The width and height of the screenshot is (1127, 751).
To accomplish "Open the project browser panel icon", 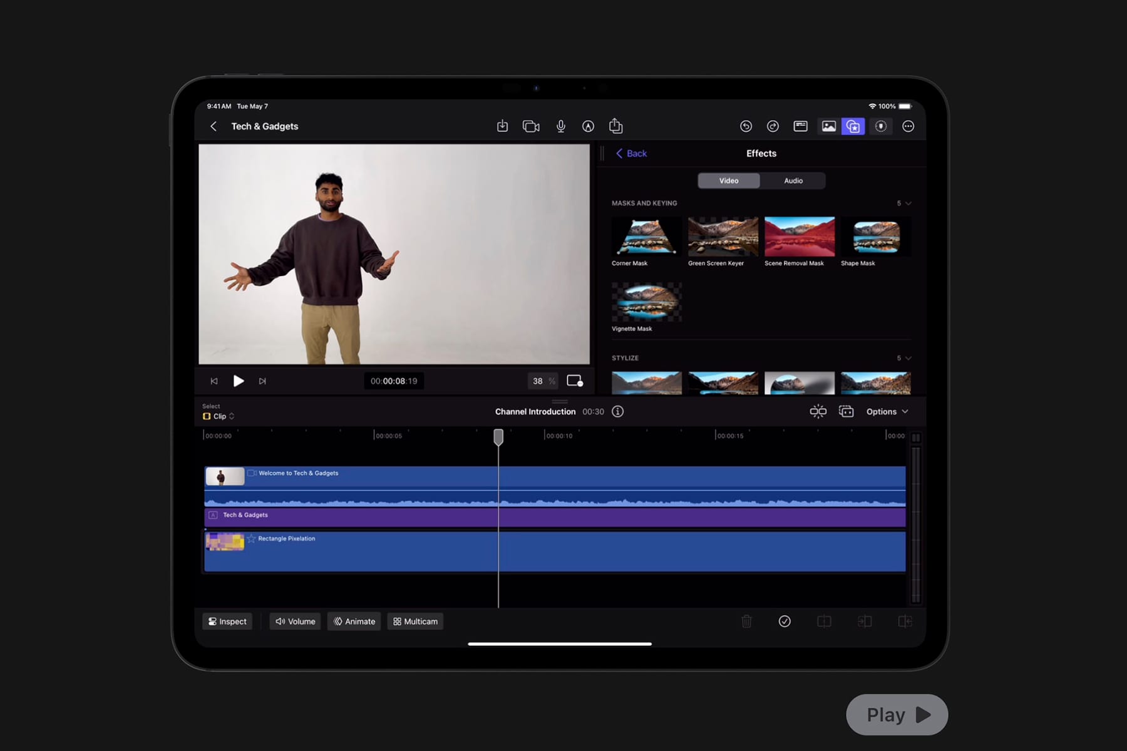I will coord(800,126).
